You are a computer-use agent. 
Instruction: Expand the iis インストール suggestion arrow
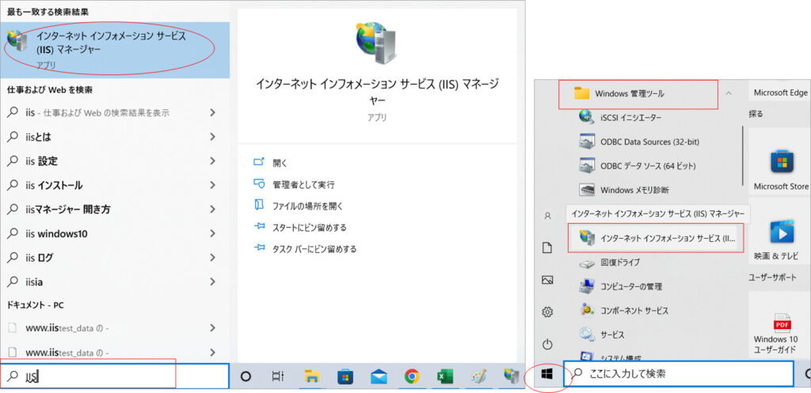pos(212,185)
